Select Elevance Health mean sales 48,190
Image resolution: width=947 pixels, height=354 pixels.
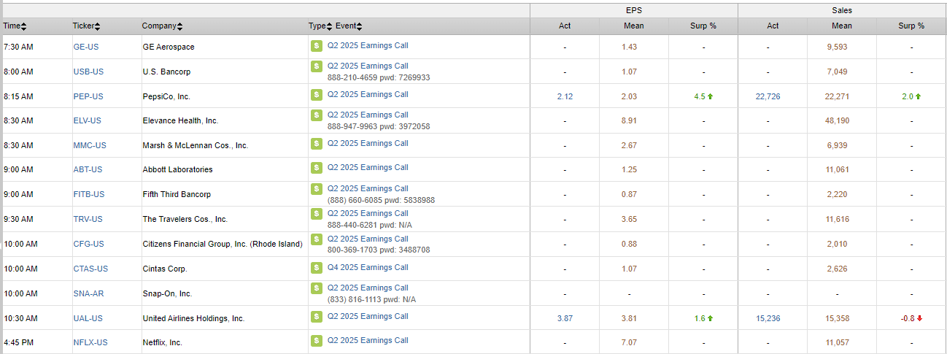click(838, 121)
